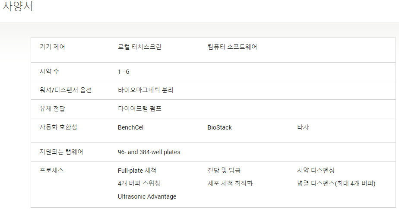Screen dimensions: 399x209
Task: Select the 세포 세척 최적화 item
Action: tap(230, 183)
